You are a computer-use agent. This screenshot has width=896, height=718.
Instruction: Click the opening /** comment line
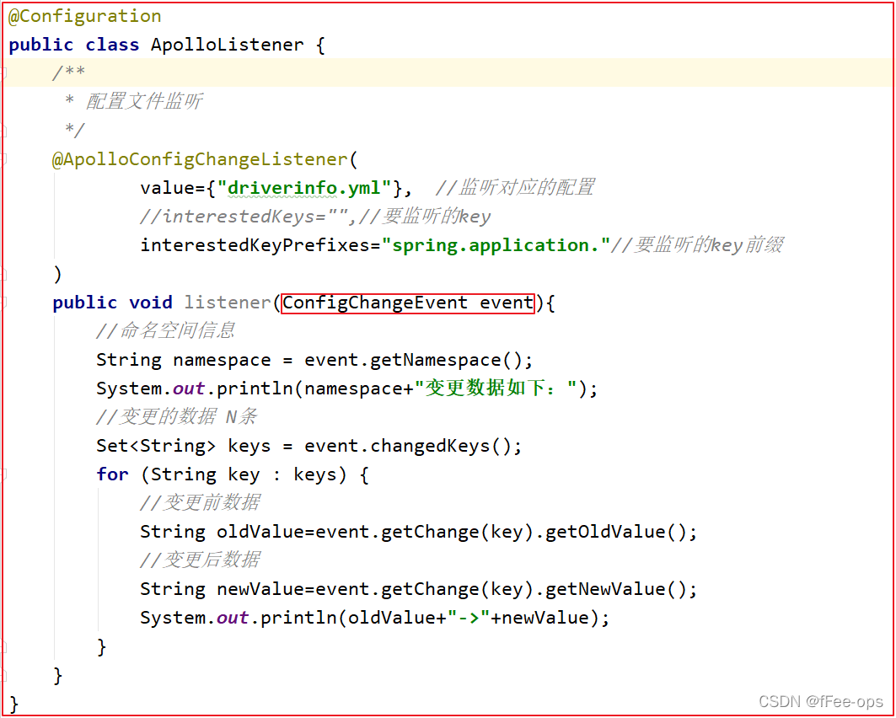tap(68, 72)
